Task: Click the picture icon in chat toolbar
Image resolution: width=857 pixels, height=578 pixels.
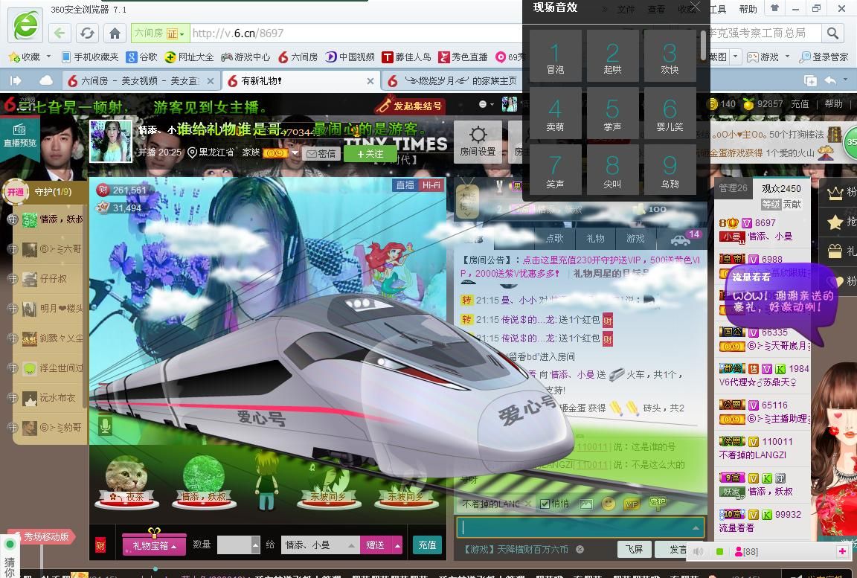Action: [586, 504]
